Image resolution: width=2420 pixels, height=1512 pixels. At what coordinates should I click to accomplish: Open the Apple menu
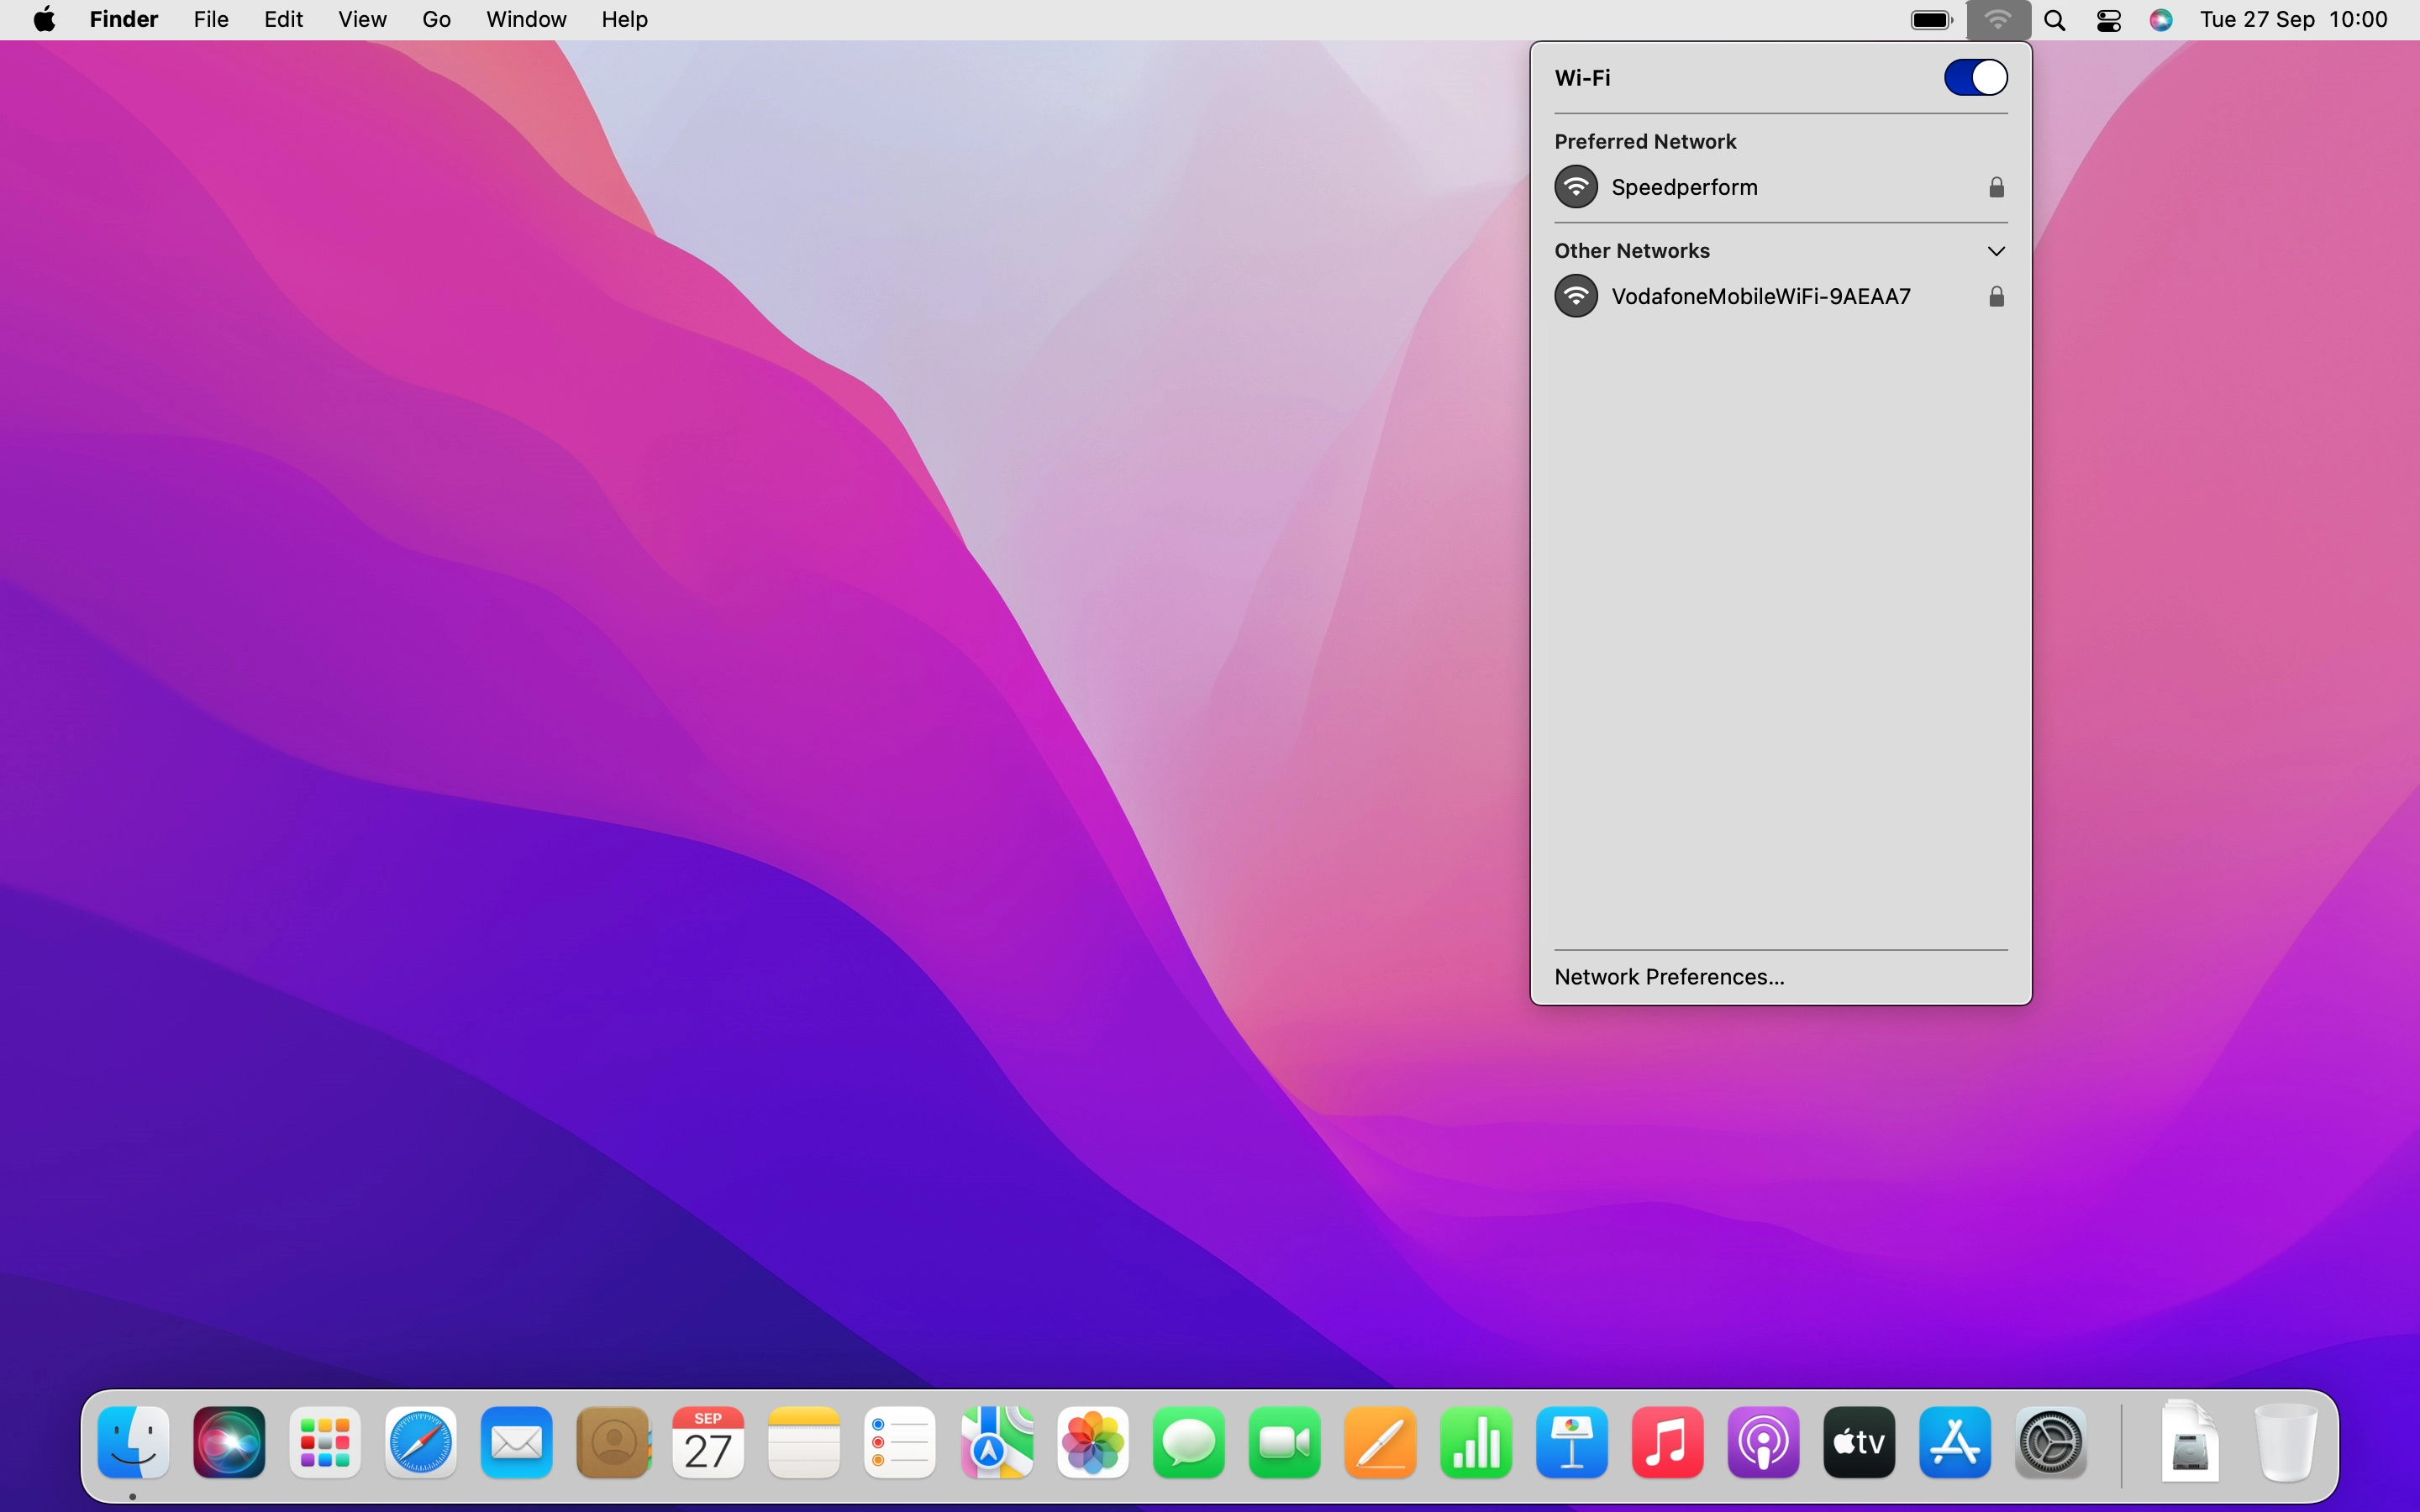(44, 20)
